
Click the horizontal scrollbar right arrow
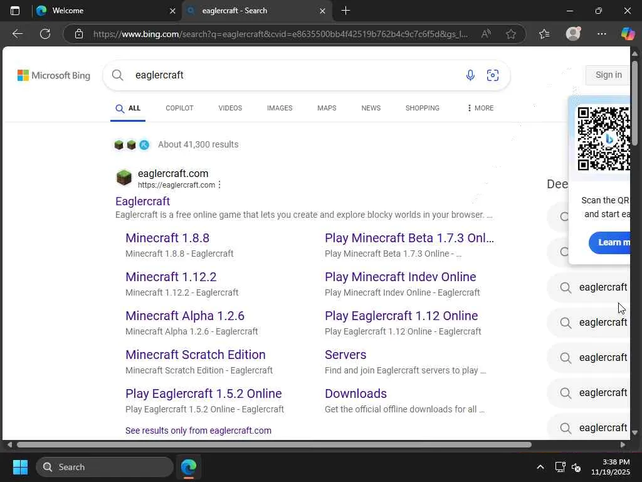coord(623,445)
